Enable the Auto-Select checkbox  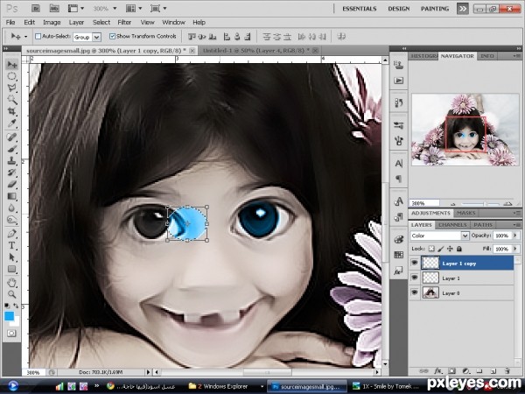pos(38,36)
